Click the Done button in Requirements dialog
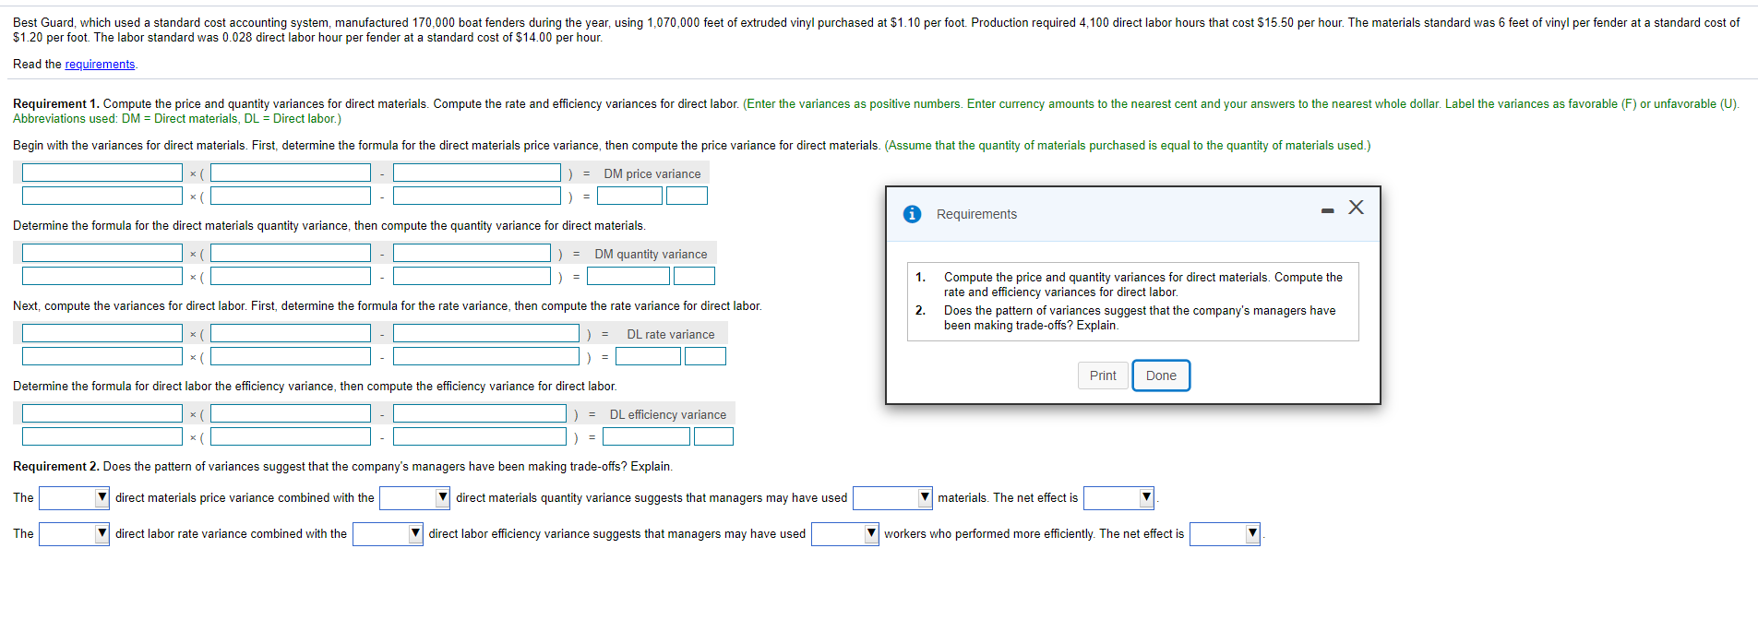Viewport: 1758px width, 620px height. [1161, 376]
